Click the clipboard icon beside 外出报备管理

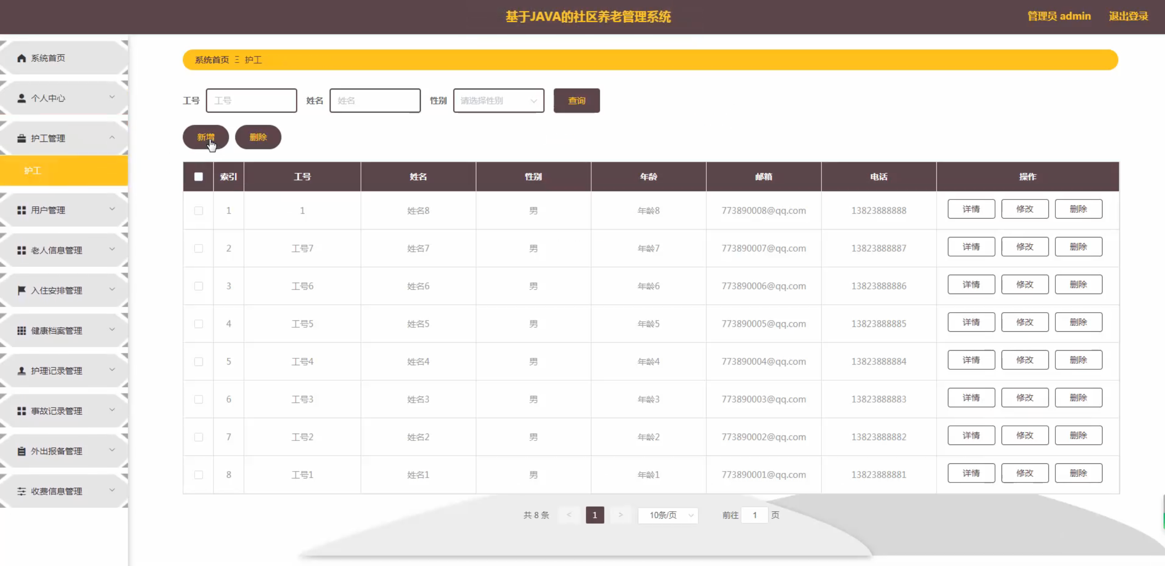pos(21,451)
